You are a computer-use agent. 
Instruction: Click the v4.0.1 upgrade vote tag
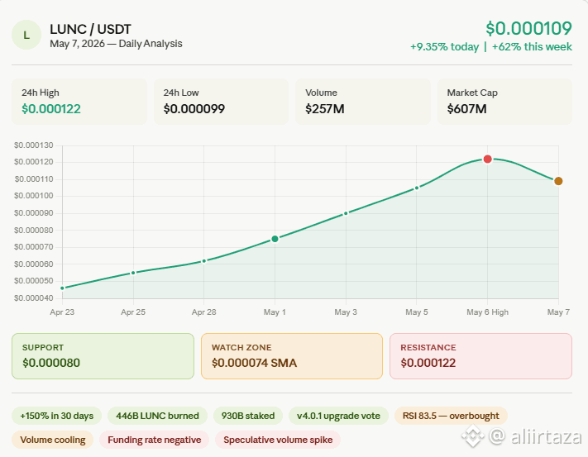point(338,416)
